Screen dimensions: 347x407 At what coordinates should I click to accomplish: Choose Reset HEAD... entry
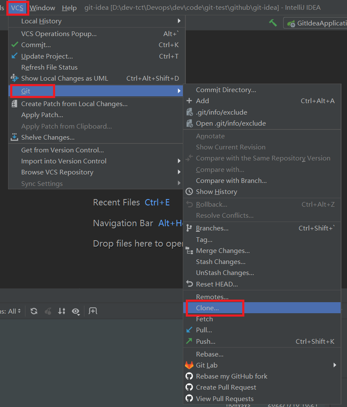coord(262,284)
